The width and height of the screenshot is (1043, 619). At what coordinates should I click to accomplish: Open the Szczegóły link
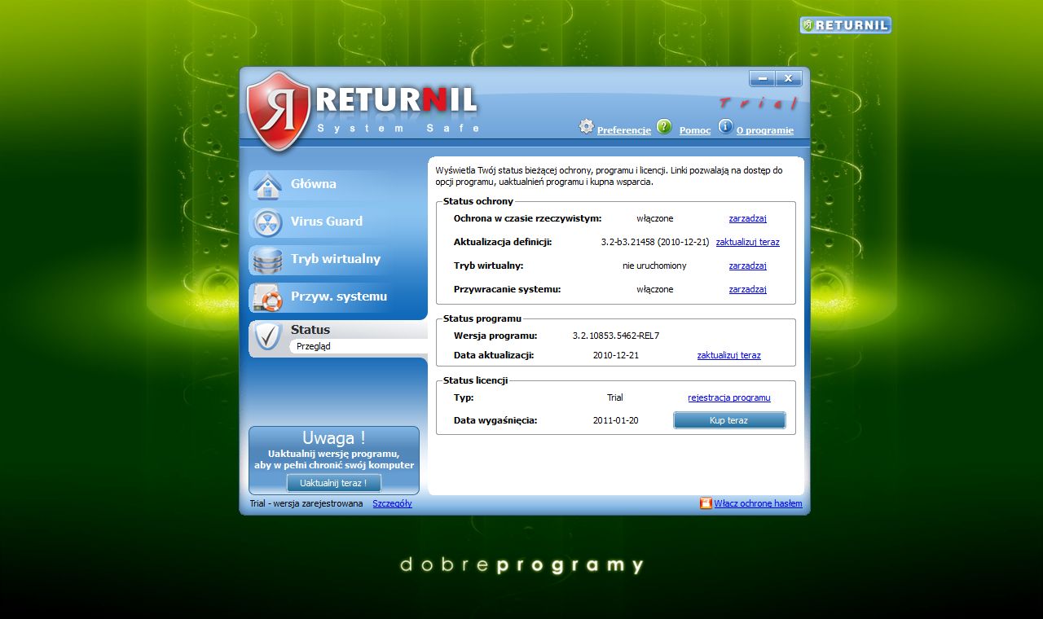392,503
